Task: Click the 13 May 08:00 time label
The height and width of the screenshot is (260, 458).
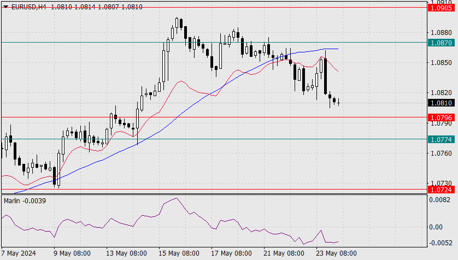Action: (126, 253)
